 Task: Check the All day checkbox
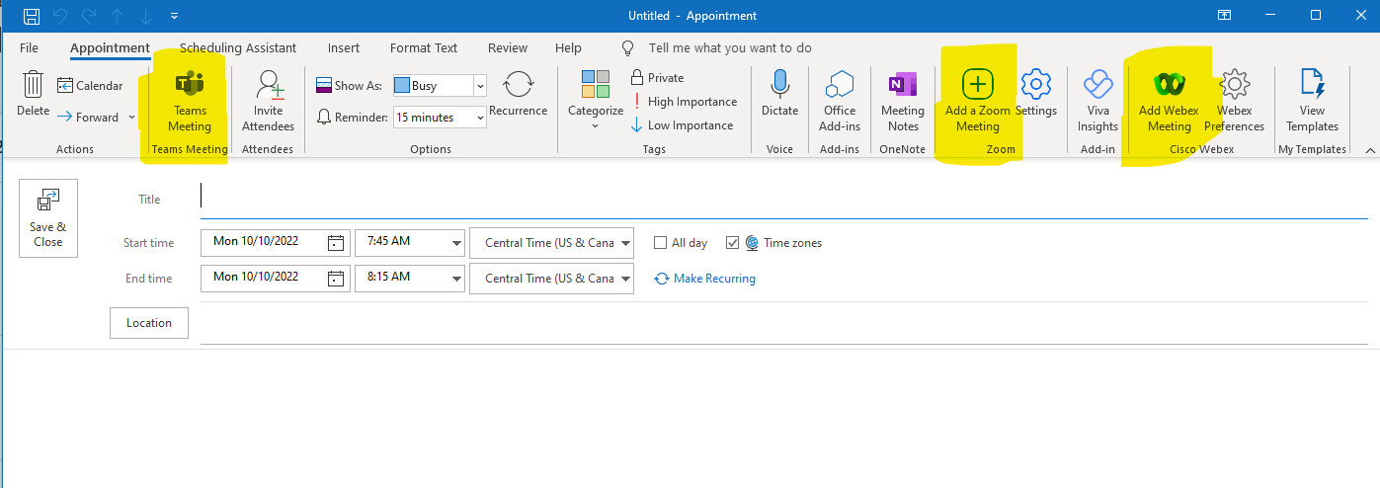tap(661, 243)
